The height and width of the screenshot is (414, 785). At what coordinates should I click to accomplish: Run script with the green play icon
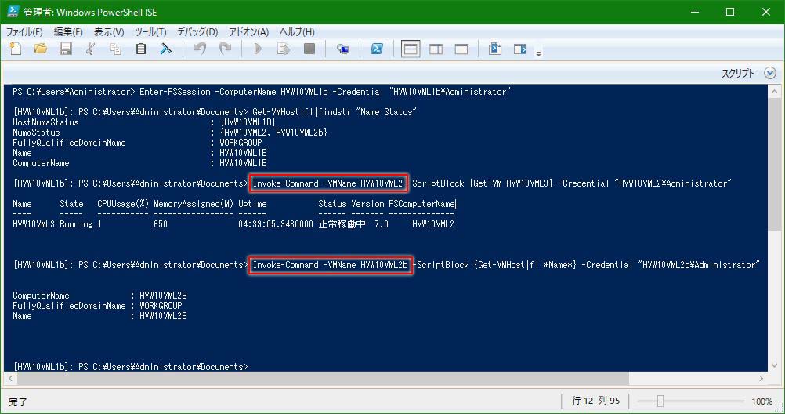click(258, 49)
